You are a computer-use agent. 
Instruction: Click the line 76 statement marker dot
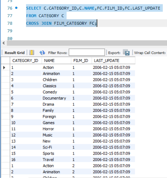(x=16, y=8)
